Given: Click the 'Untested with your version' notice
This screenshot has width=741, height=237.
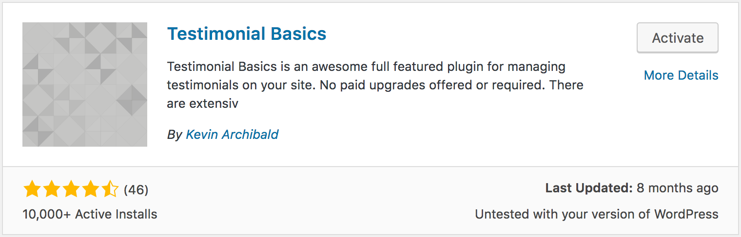Looking at the screenshot, I should (597, 214).
